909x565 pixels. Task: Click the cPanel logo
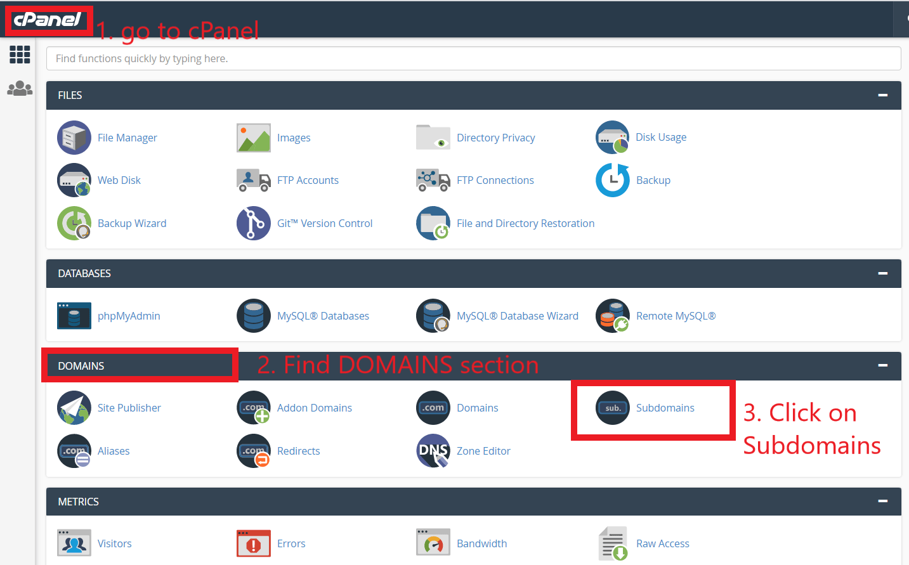pos(48,20)
